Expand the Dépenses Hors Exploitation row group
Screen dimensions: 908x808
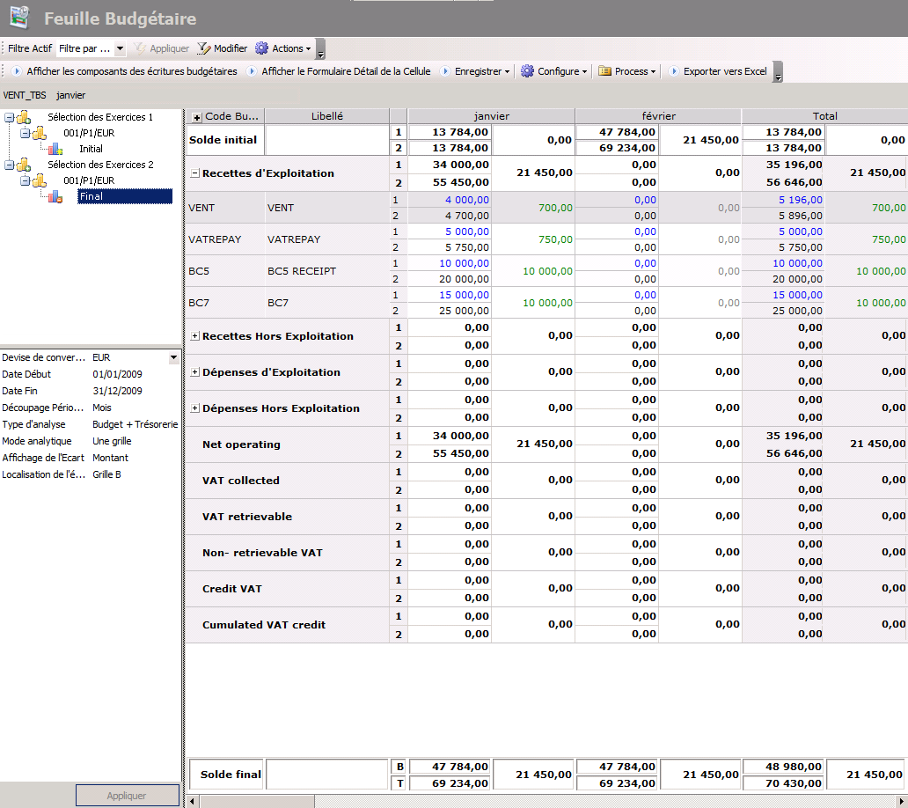pyautogui.click(x=194, y=408)
